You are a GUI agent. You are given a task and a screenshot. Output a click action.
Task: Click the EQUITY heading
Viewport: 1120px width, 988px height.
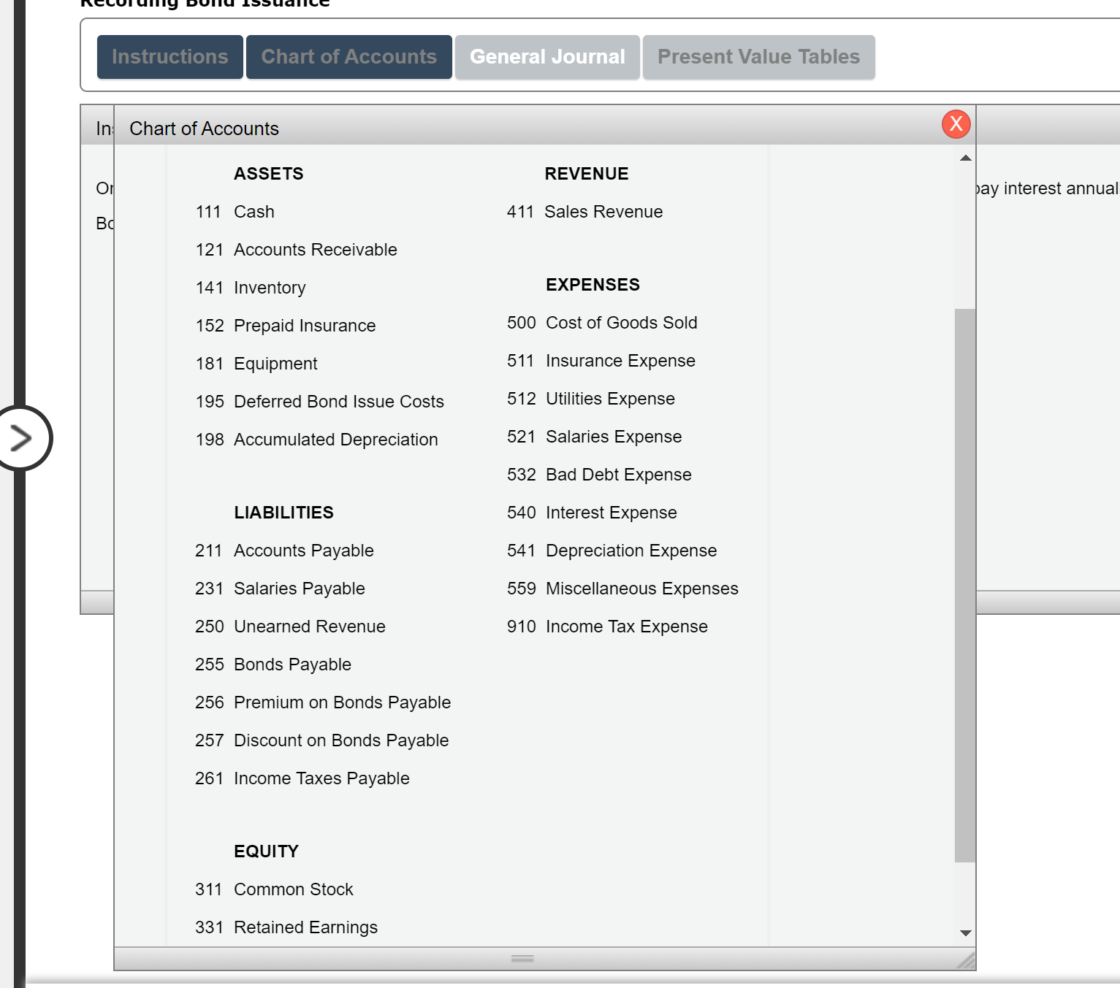[266, 851]
